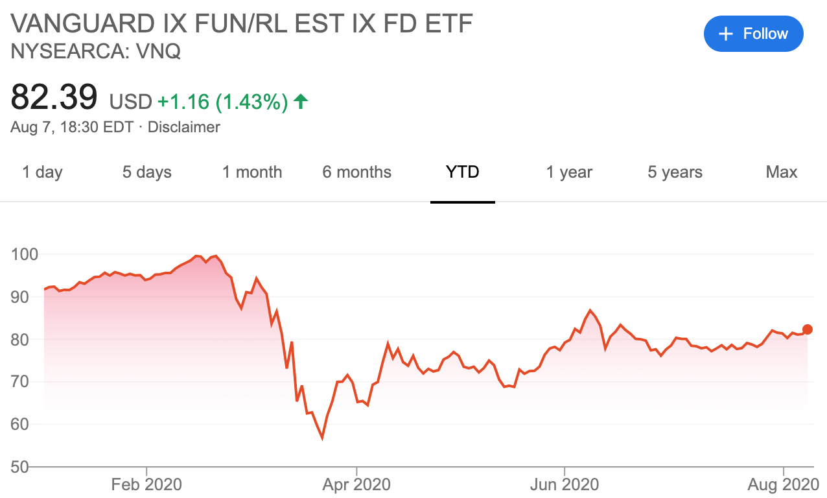
Task: Open the 5 years range
Action: (675, 172)
